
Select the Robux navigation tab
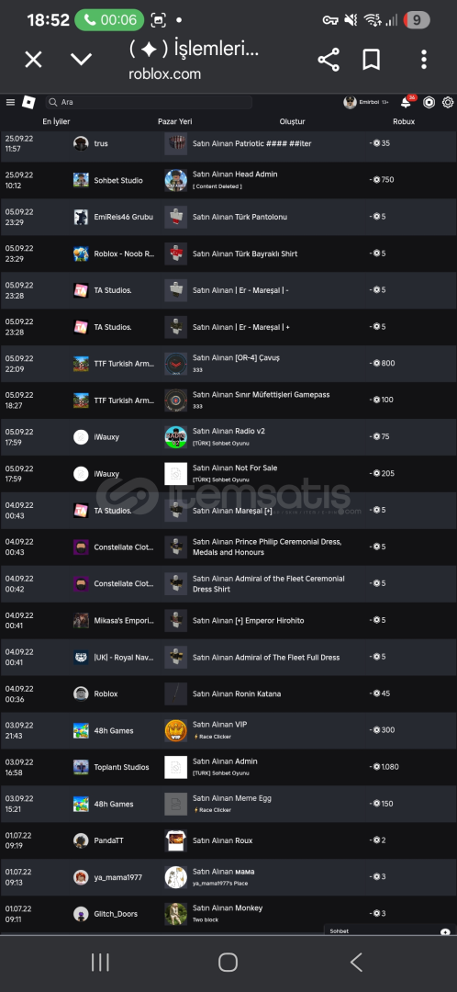click(404, 121)
